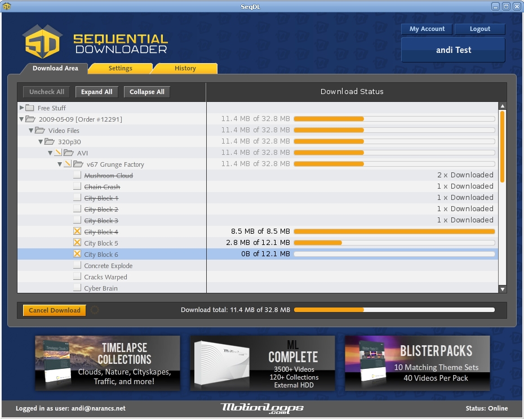524x419 pixels.
Task: Click the Video Files folder icon
Action: (40, 130)
